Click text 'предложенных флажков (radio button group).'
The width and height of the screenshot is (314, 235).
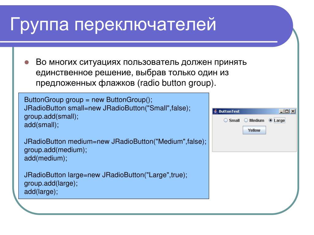[126, 83]
